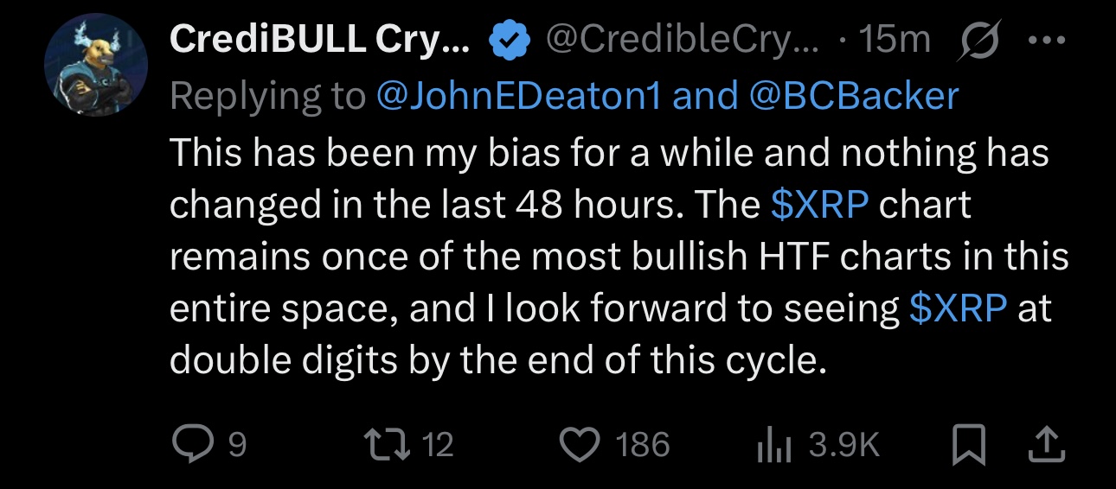
Task: Click the @CredibleCry... username handle
Action: (685, 40)
